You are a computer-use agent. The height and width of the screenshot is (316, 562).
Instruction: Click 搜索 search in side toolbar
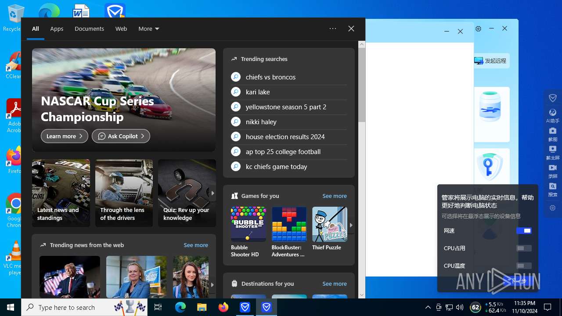[x=553, y=190]
